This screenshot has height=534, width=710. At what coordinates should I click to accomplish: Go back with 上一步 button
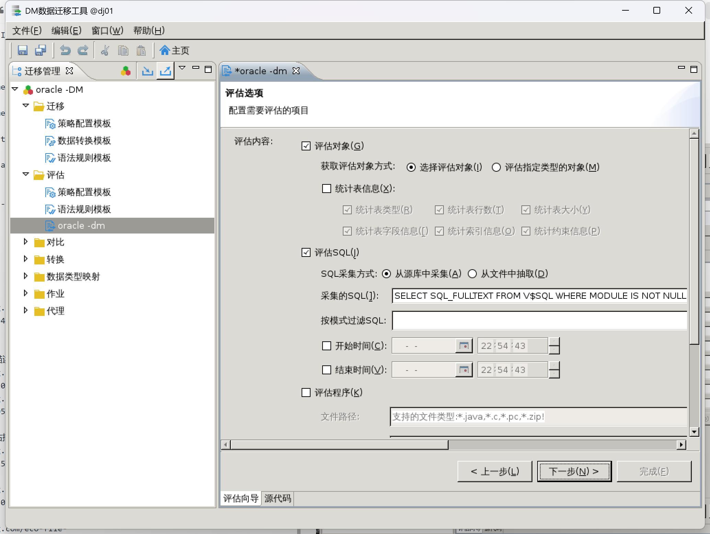pos(494,471)
